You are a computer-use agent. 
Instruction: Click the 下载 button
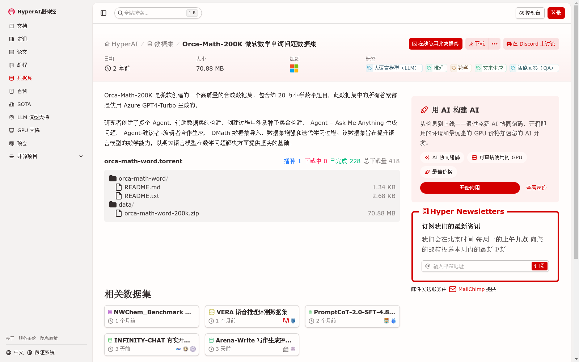[477, 44]
